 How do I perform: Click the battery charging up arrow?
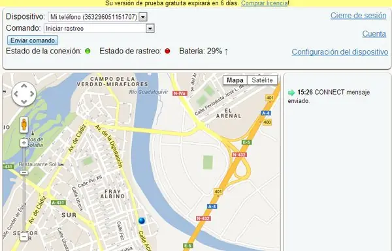[x=226, y=52]
